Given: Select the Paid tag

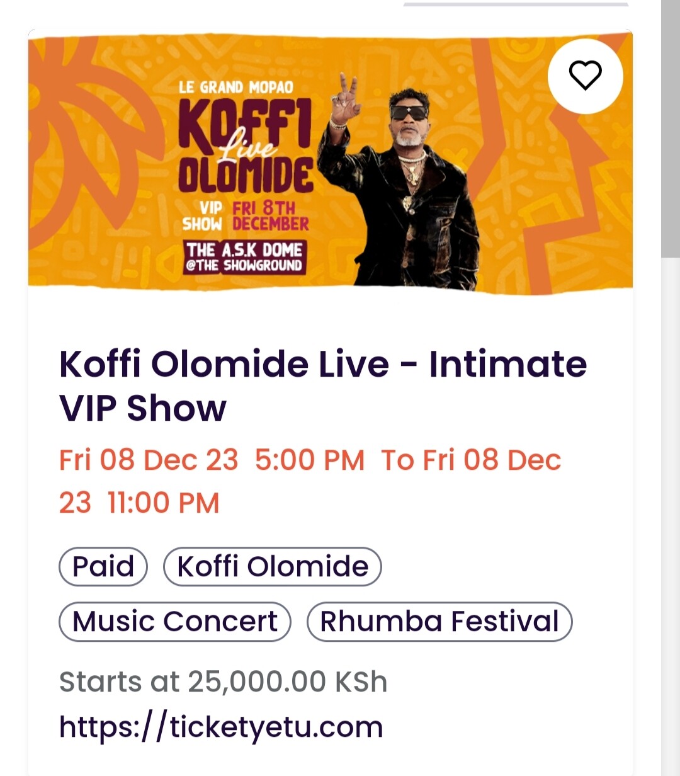Looking at the screenshot, I should pyautogui.click(x=103, y=566).
